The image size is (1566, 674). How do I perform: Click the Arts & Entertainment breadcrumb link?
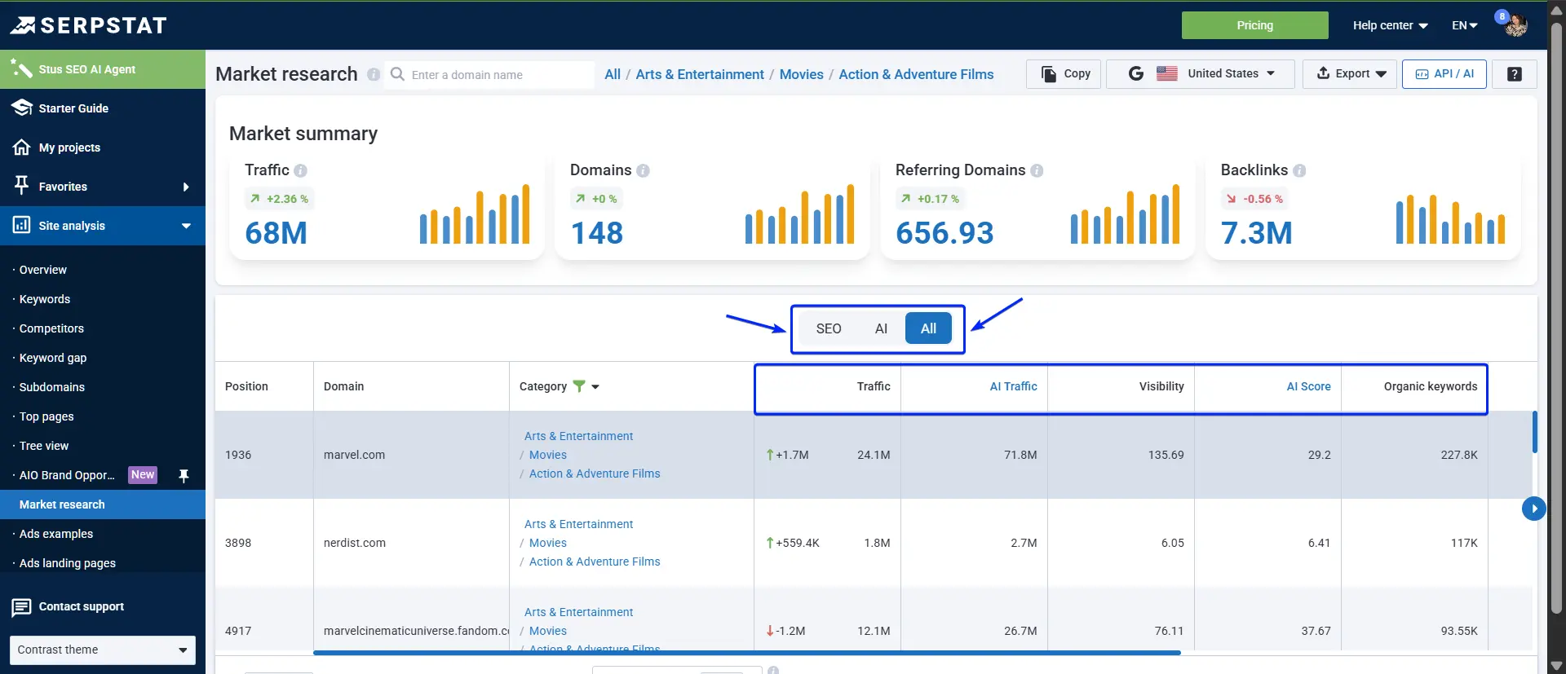pos(700,74)
